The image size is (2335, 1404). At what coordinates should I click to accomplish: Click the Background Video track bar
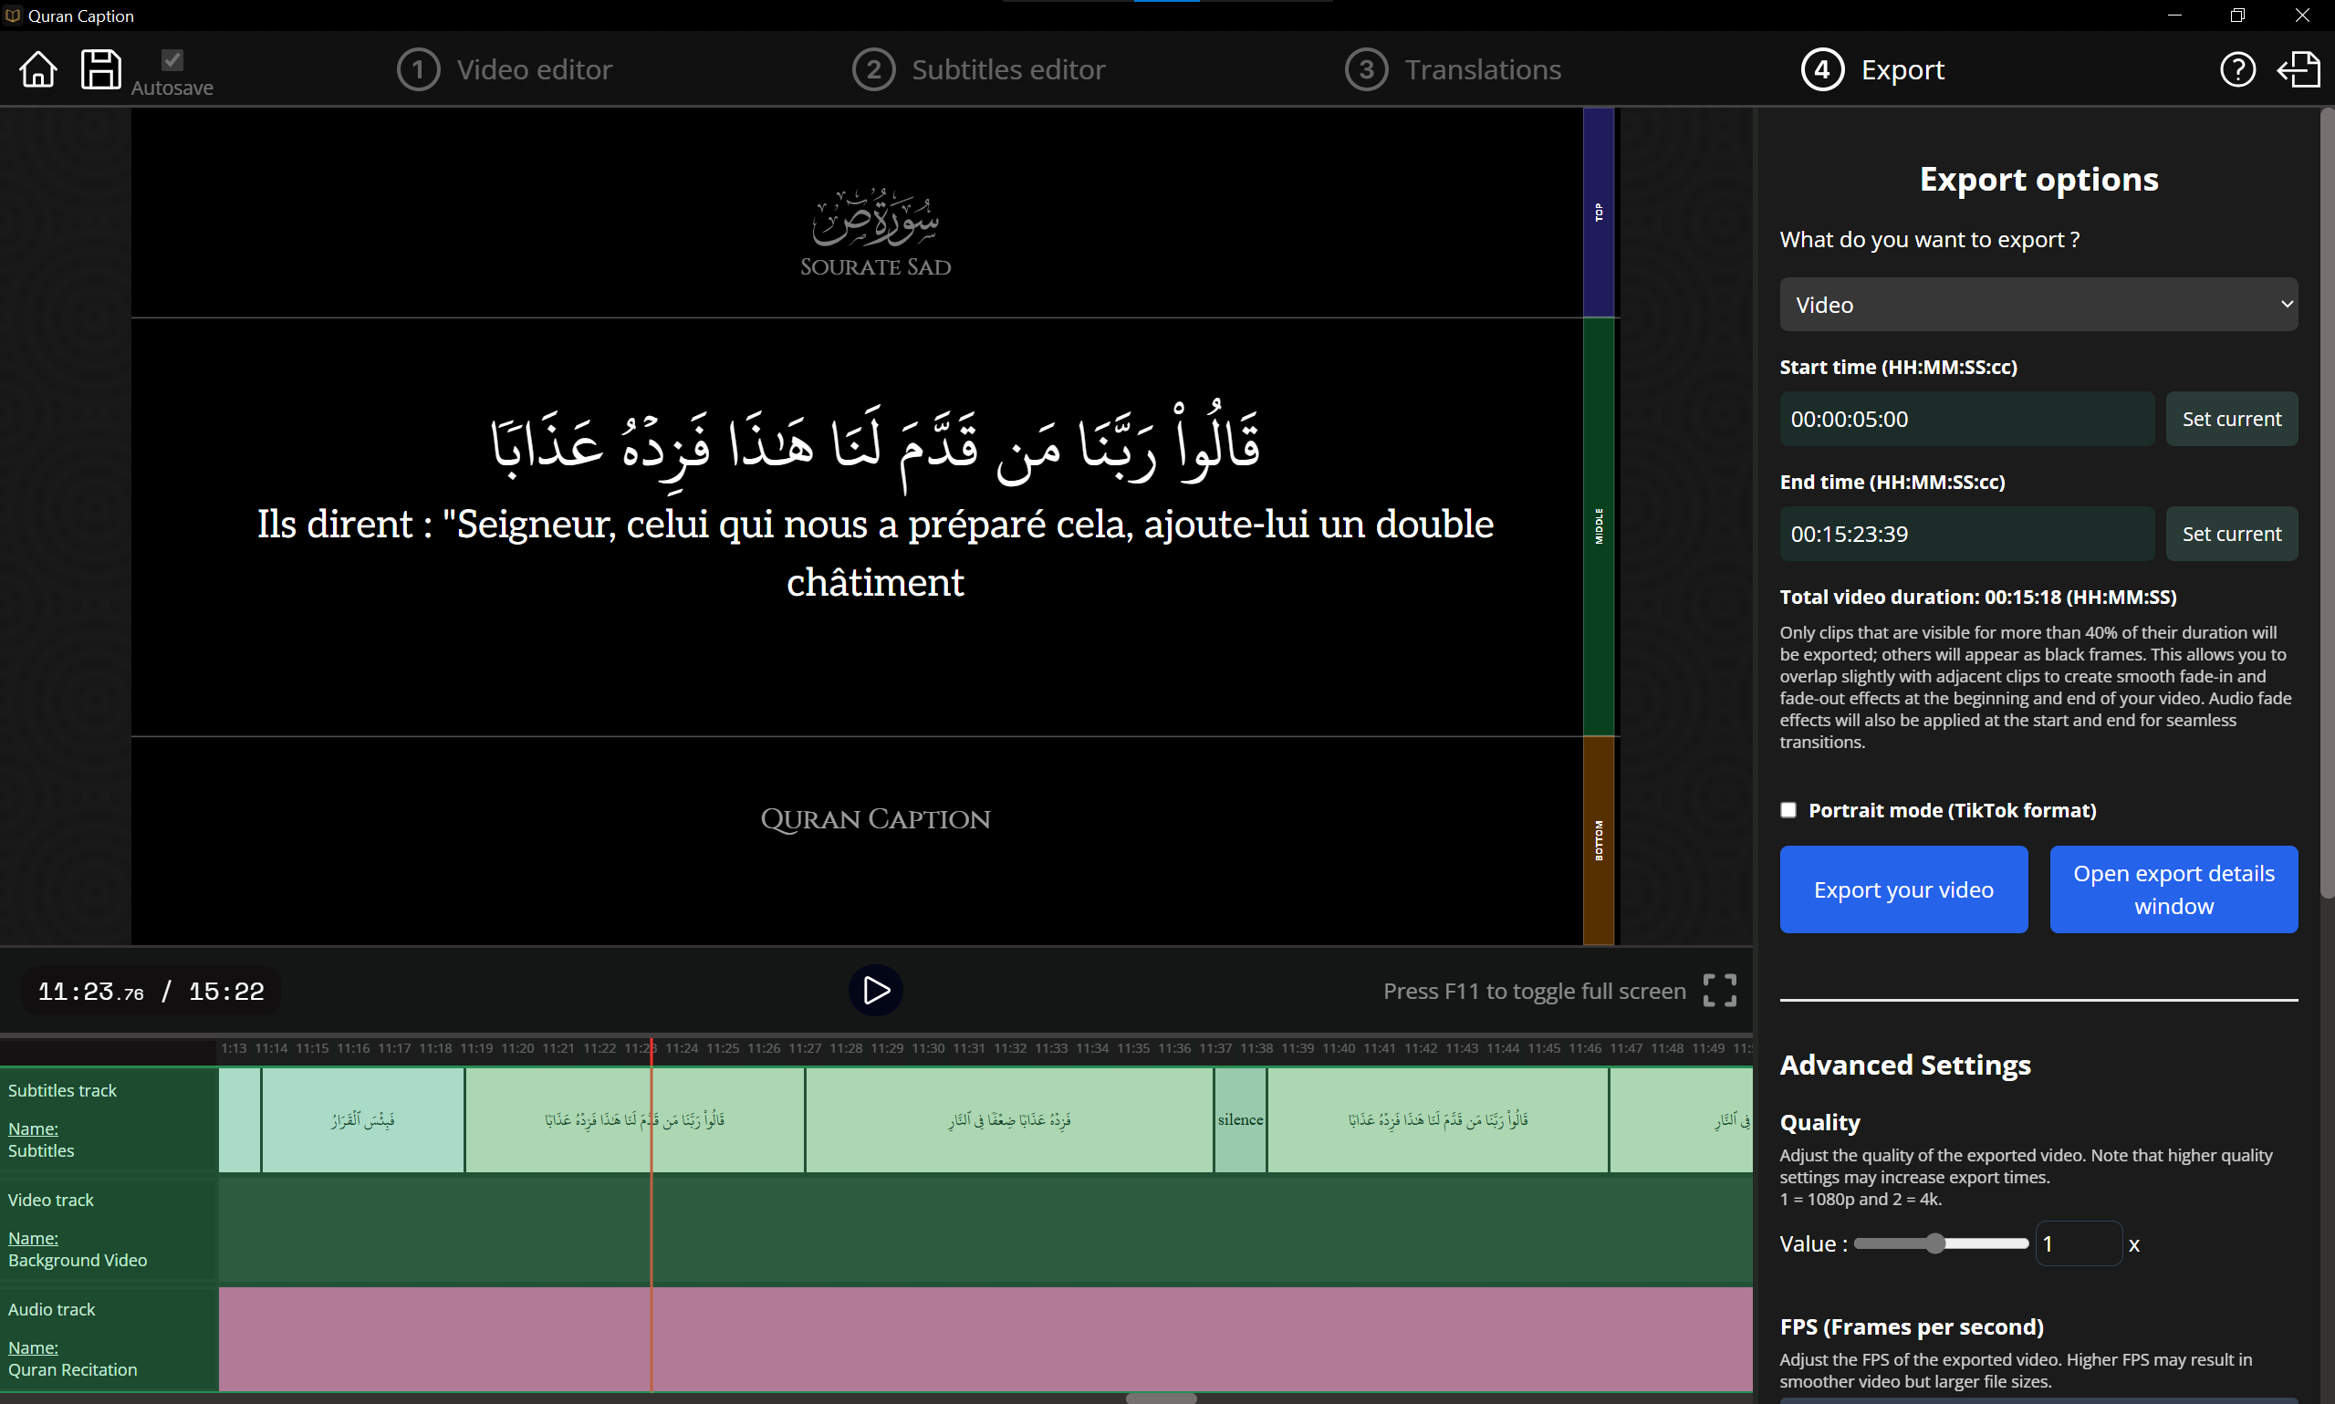(985, 1229)
